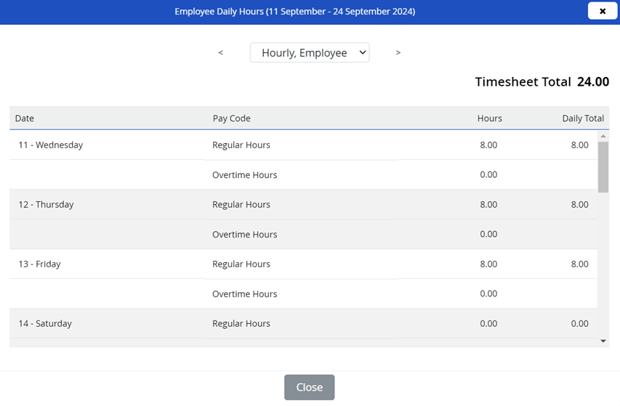Screen dimensions: 620x406
Task: Select the 12 - Thursday date cell
Action: coord(46,205)
